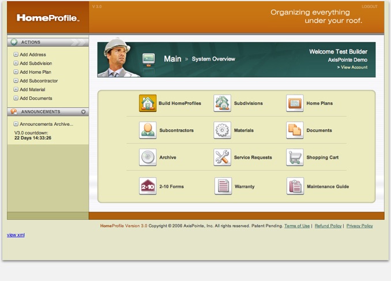
Task: Open the Home Plans blueprint icon
Action: (x=295, y=103)
